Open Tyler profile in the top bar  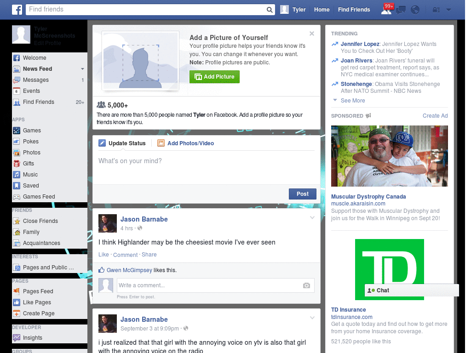pyautogui.click(x=293, y=10)
